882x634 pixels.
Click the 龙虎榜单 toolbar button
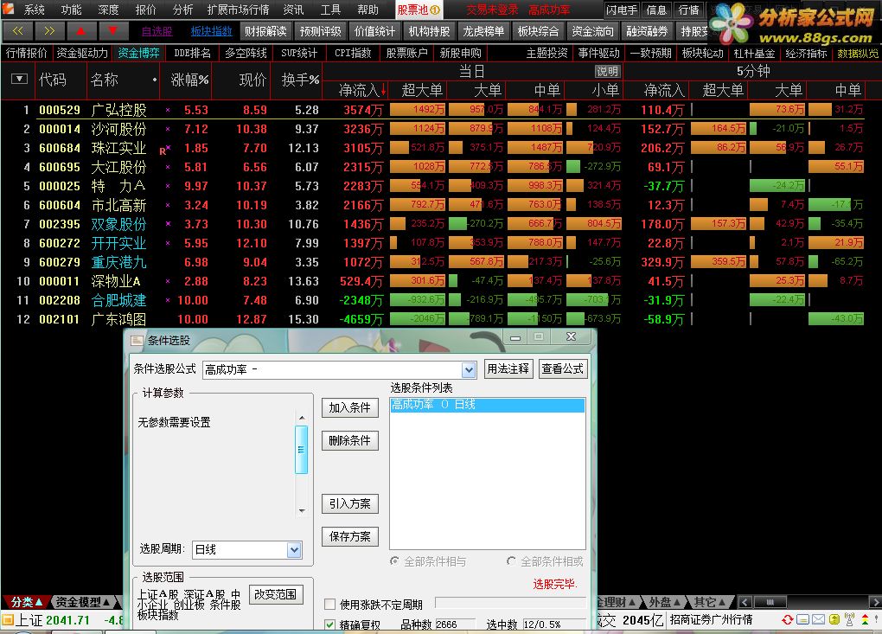tap(483, 31)
